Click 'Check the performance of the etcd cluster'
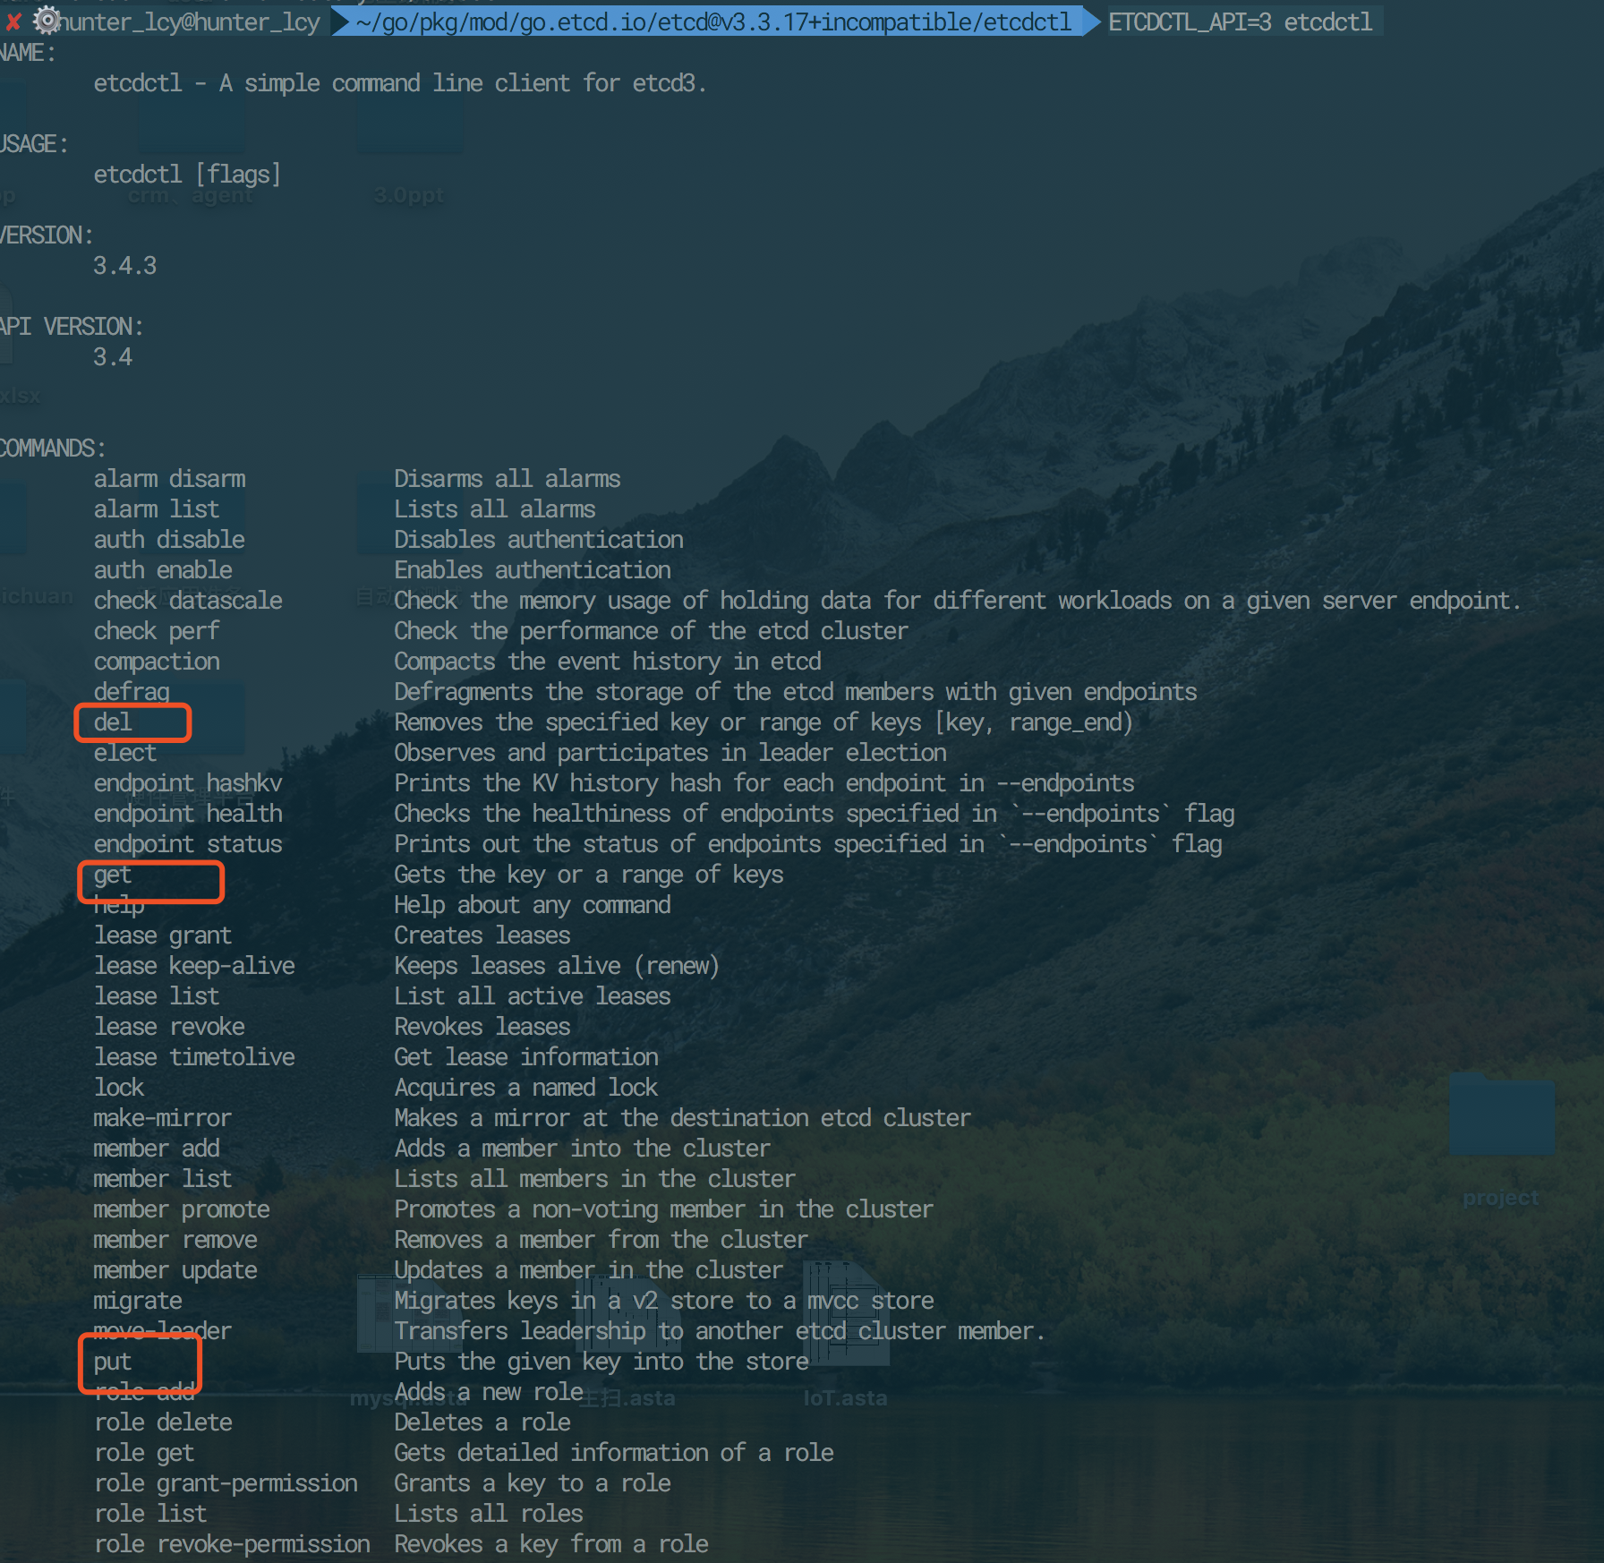 (652, 631)
